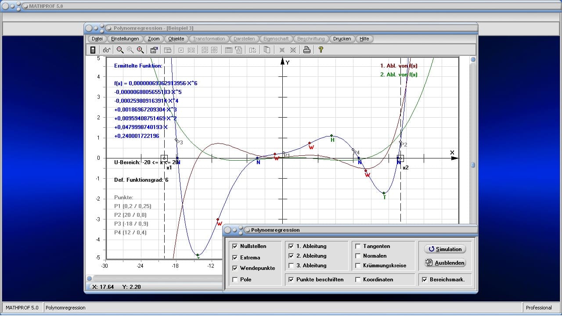562x316 pixels.
Task: Click the middle gray zoom reset magnifier
Action: 130,50
